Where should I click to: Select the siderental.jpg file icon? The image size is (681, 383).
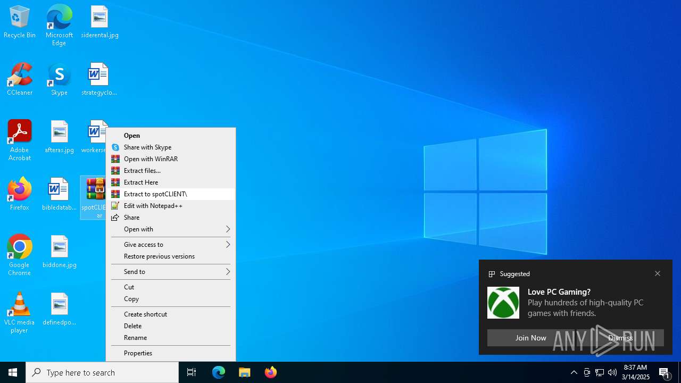(99, 22)
